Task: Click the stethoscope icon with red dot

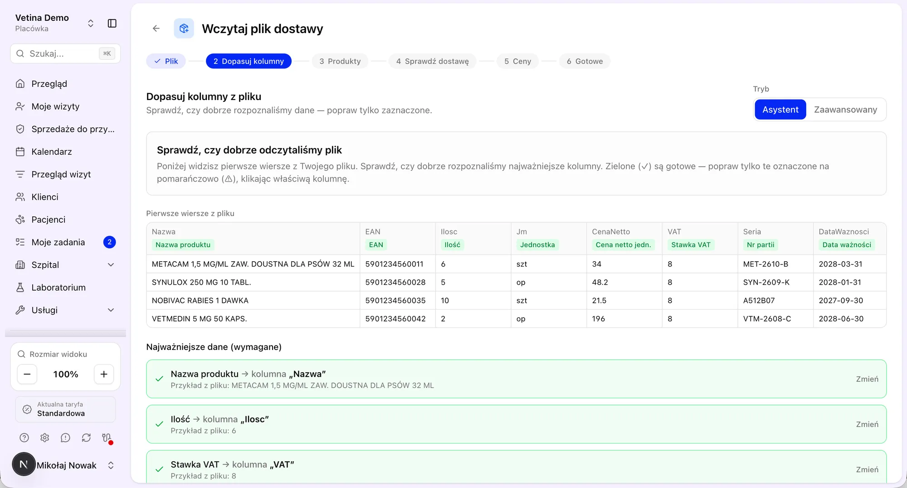Action: click(x=107, y=438)
